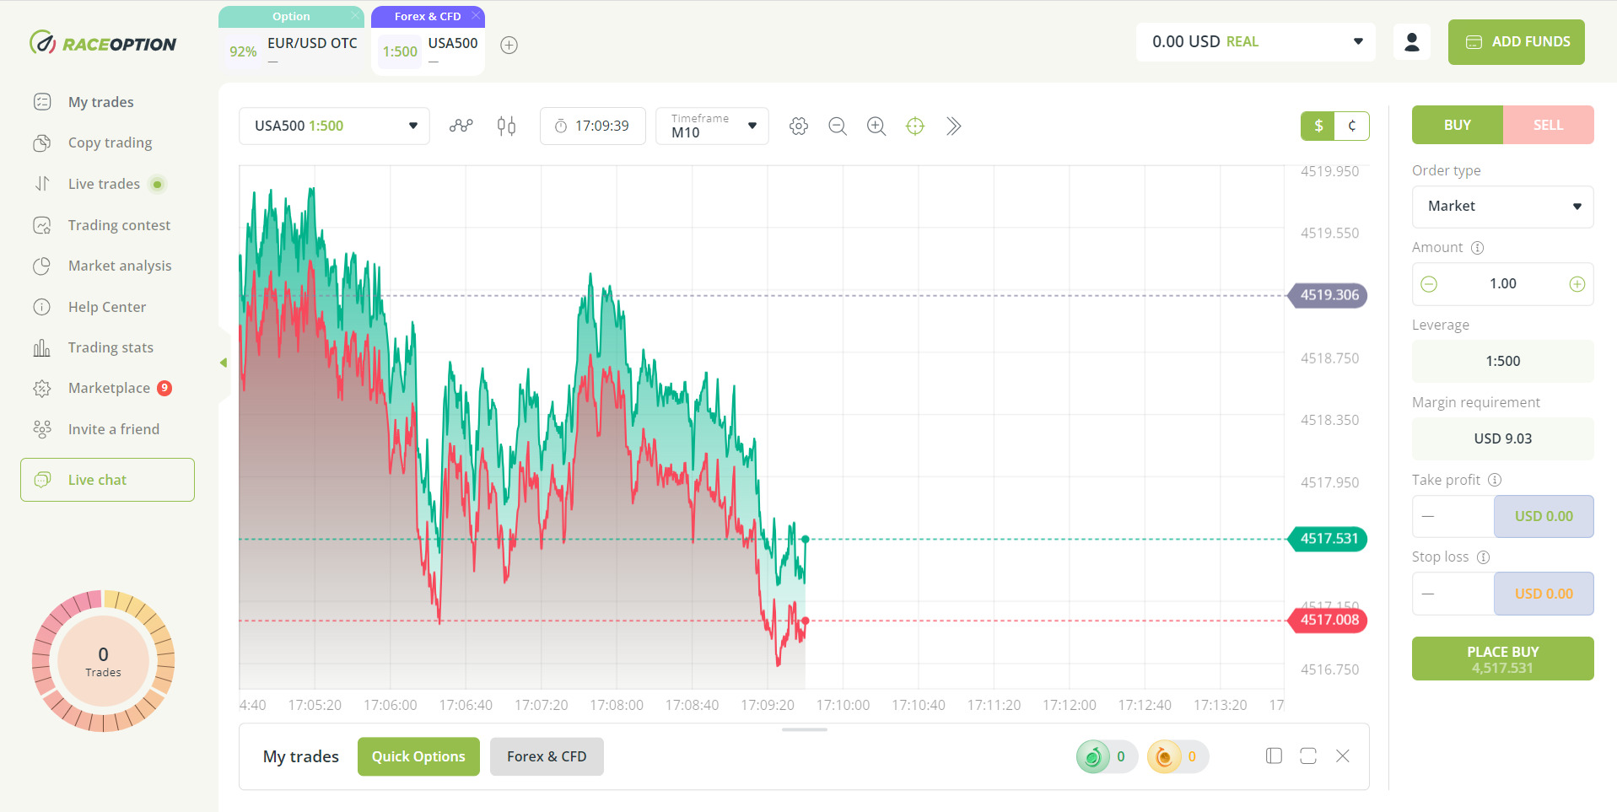Open the Timeframe M10 dropdown
Image resolution: width=1617 pixels, height=812 pixels.
coord(712,126)
